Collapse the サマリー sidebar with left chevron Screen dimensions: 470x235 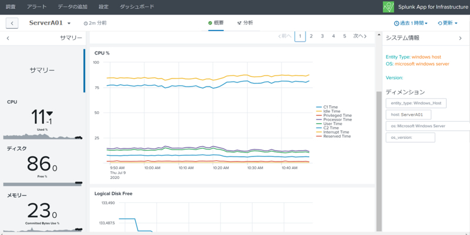point(8,38)
